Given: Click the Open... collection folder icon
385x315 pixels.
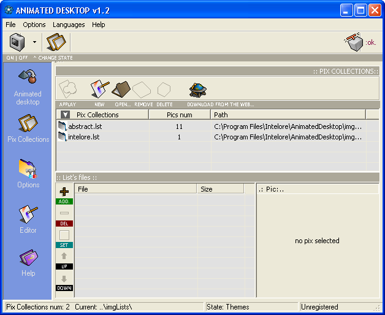Looking at the screenshot, I should click(121, 90).
